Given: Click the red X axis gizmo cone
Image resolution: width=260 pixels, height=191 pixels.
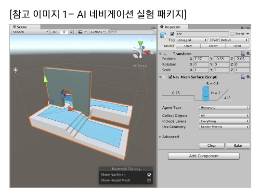Looking at the screenshot, I should tap(147, 52).
